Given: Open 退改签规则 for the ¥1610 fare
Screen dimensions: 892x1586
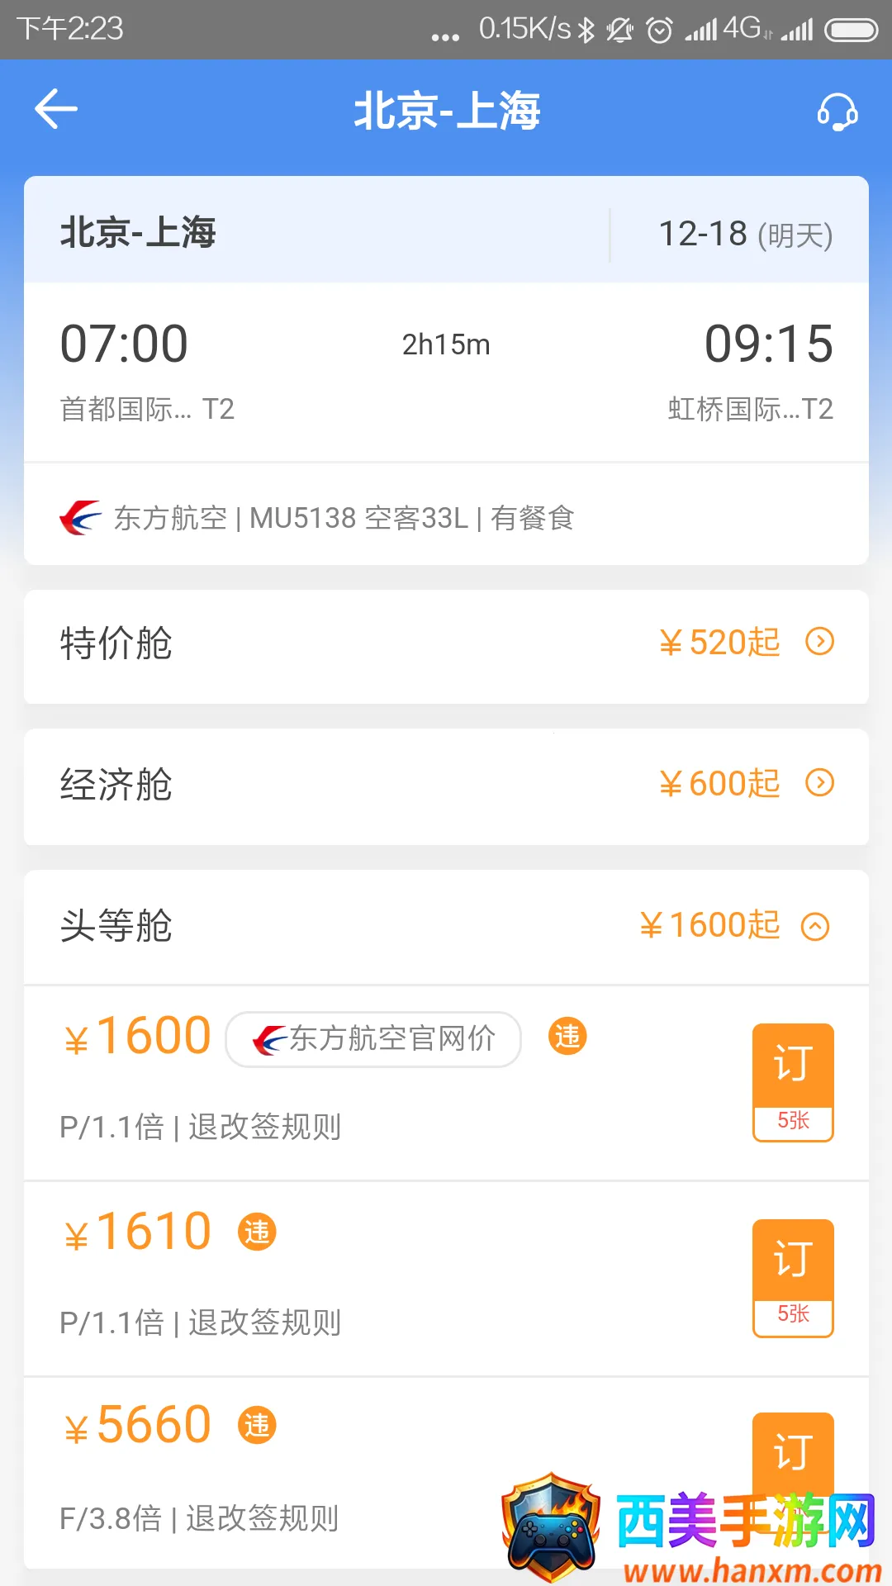Looking at the screenshot, I should pyautogui.click(x=264, y=1322).
